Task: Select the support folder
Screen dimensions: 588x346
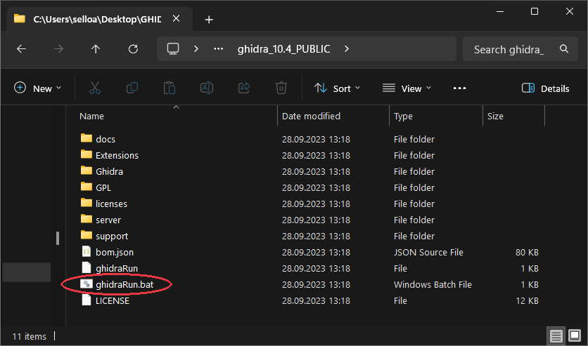Action: (x=112, y=237)
